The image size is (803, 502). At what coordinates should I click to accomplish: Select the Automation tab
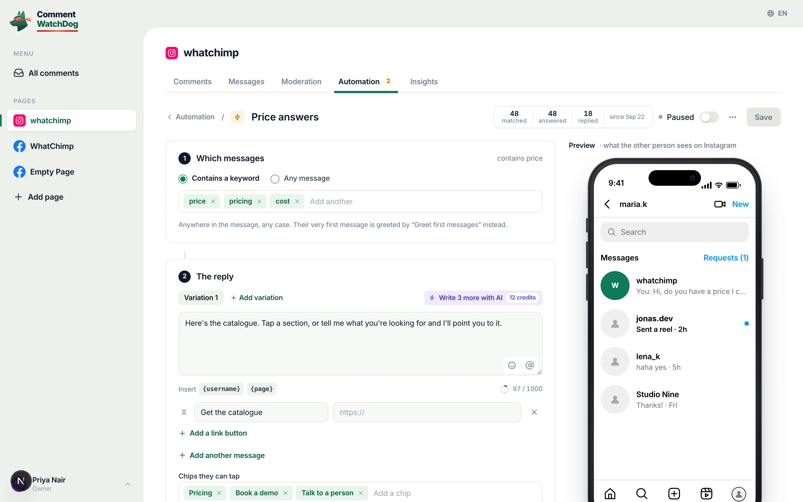click(366, 82)
